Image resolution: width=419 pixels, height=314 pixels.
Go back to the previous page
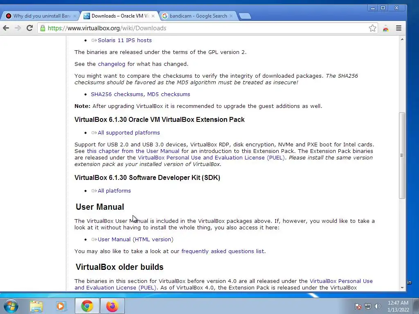tap(6, 28)
